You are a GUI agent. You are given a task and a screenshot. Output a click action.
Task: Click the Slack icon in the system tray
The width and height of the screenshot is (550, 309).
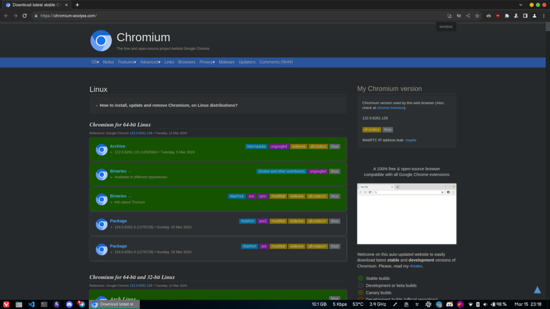pyautogui.click(x=428, y=304)
